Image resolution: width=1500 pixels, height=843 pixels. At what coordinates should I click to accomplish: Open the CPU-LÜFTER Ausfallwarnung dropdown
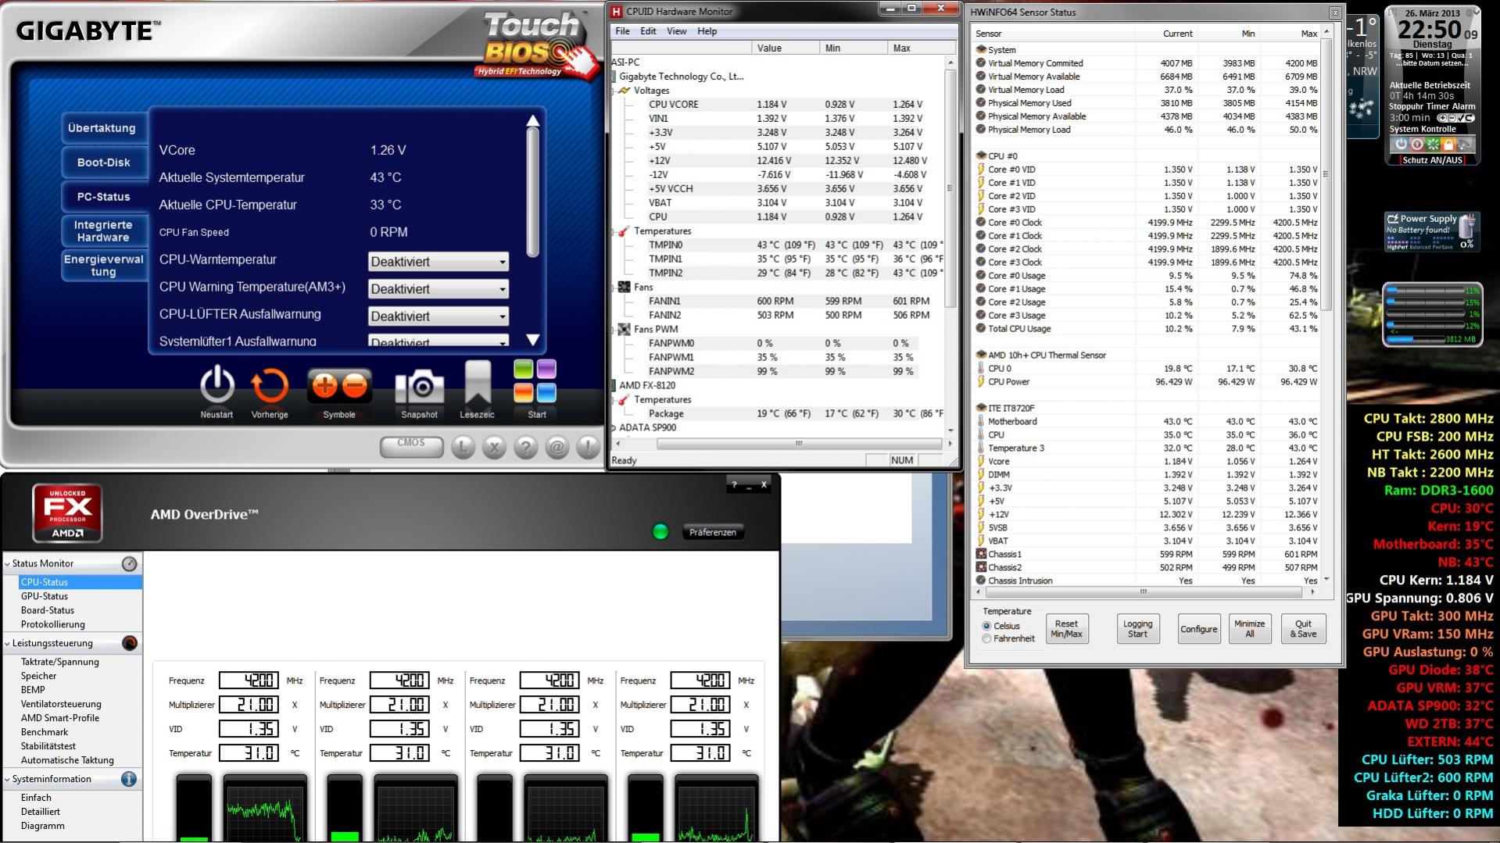point(439,316)
